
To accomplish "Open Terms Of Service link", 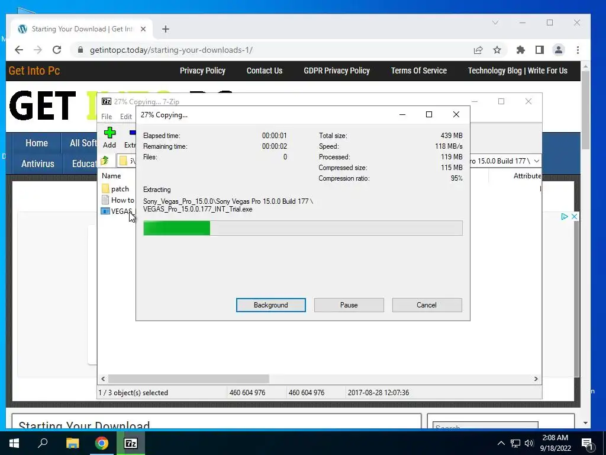I will coord(419,71).
